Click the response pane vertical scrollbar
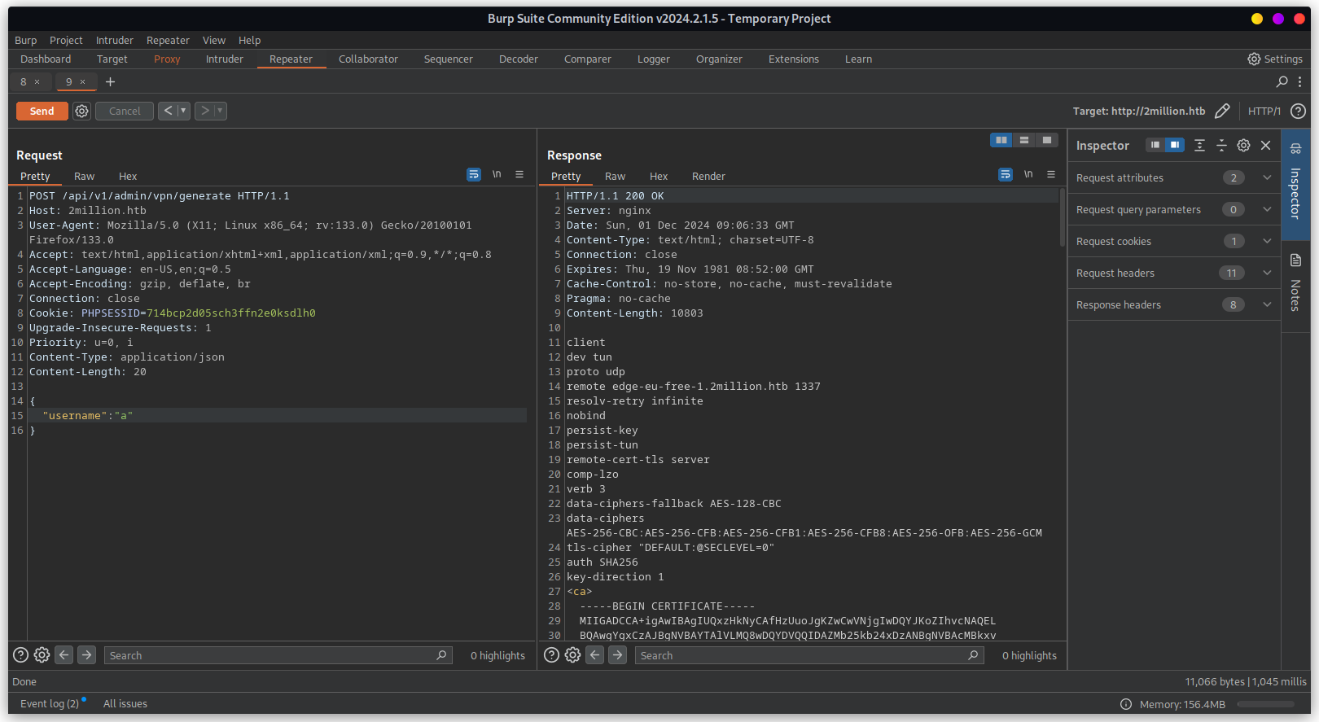The height and width of the screenshot is (722, 1319). (1063, 217)
